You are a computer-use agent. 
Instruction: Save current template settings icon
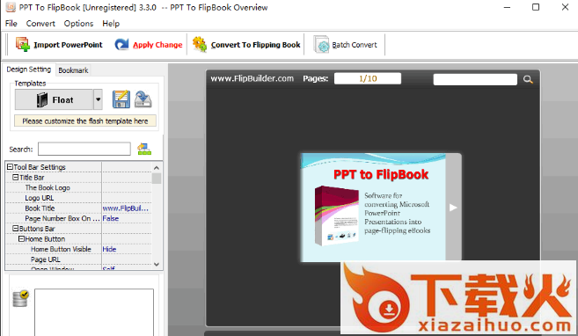pyautogui.click(x=121, y=99)
